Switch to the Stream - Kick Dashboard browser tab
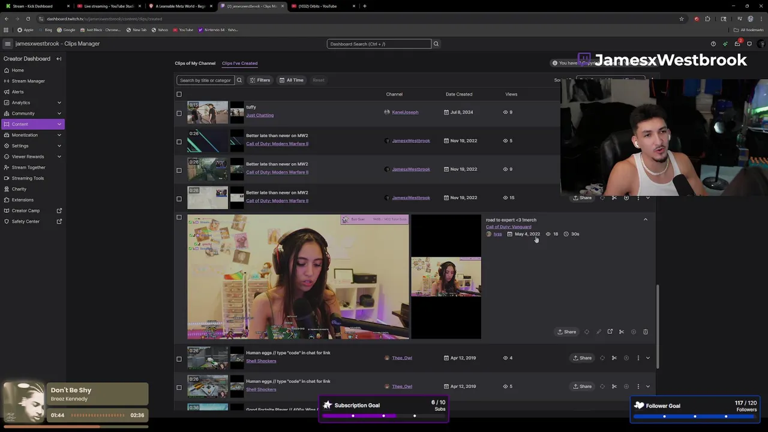Viewport: 768px width, 432px height. pos(36,6)
